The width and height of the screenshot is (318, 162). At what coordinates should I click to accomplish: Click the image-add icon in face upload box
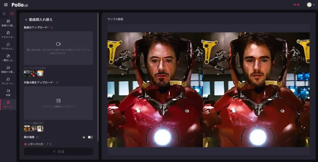click(58, 101)
